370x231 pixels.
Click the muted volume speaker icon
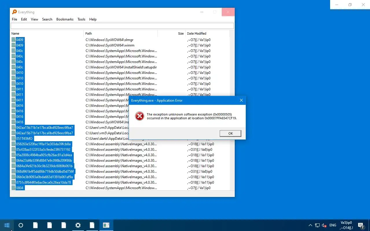[324, 225]
